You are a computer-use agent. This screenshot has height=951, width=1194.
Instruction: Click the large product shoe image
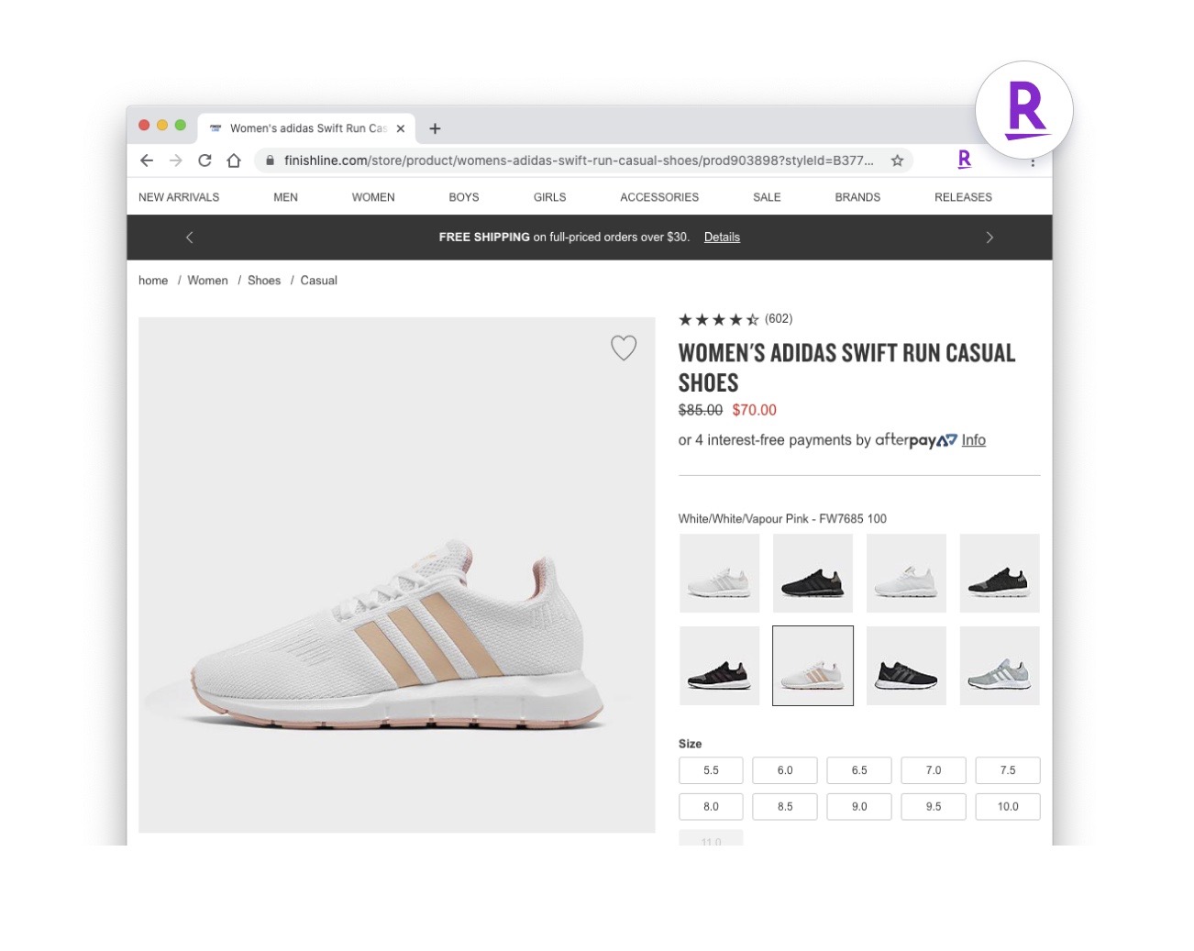[397, 575]
